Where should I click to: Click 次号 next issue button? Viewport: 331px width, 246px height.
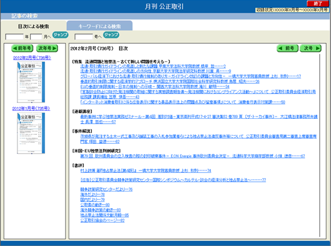point(310,48)
